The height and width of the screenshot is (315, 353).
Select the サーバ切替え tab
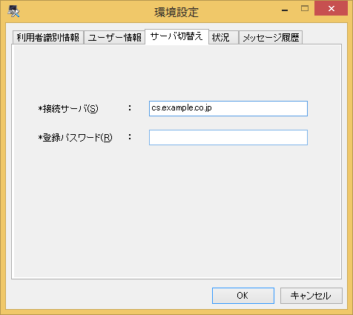(x=176, y=37)
